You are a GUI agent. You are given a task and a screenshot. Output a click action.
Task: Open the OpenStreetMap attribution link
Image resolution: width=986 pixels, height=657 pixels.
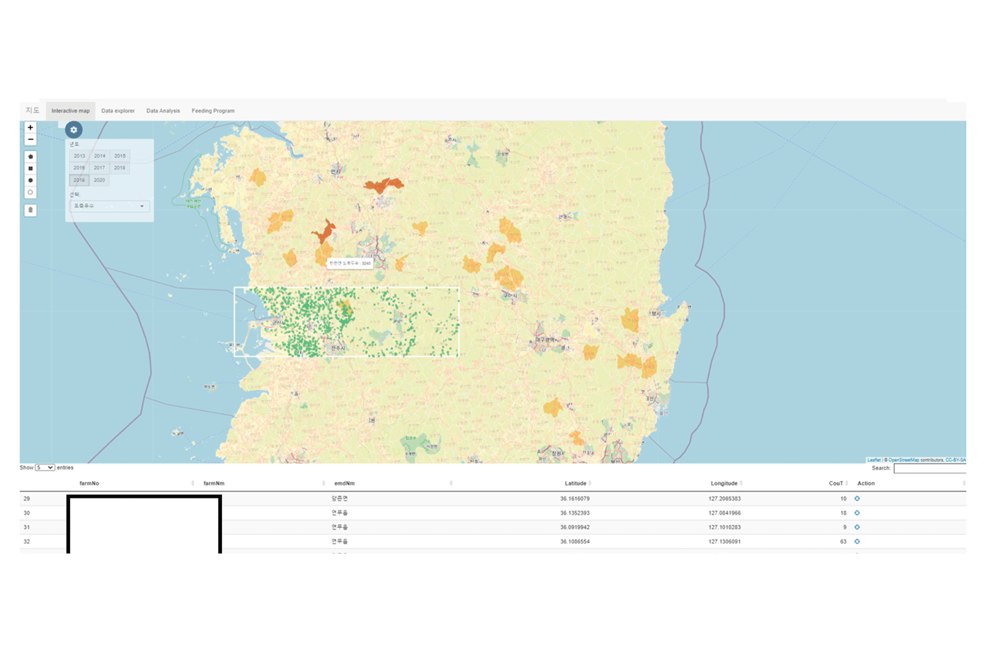903,460
